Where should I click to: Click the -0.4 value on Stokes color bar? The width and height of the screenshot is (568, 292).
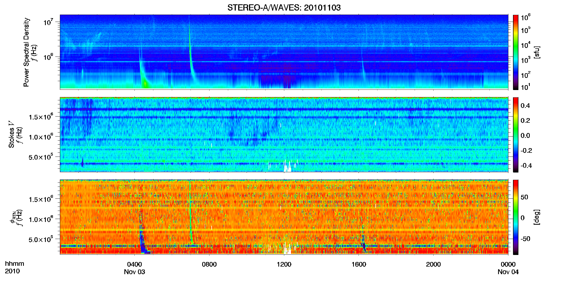(x=526, y=165)
